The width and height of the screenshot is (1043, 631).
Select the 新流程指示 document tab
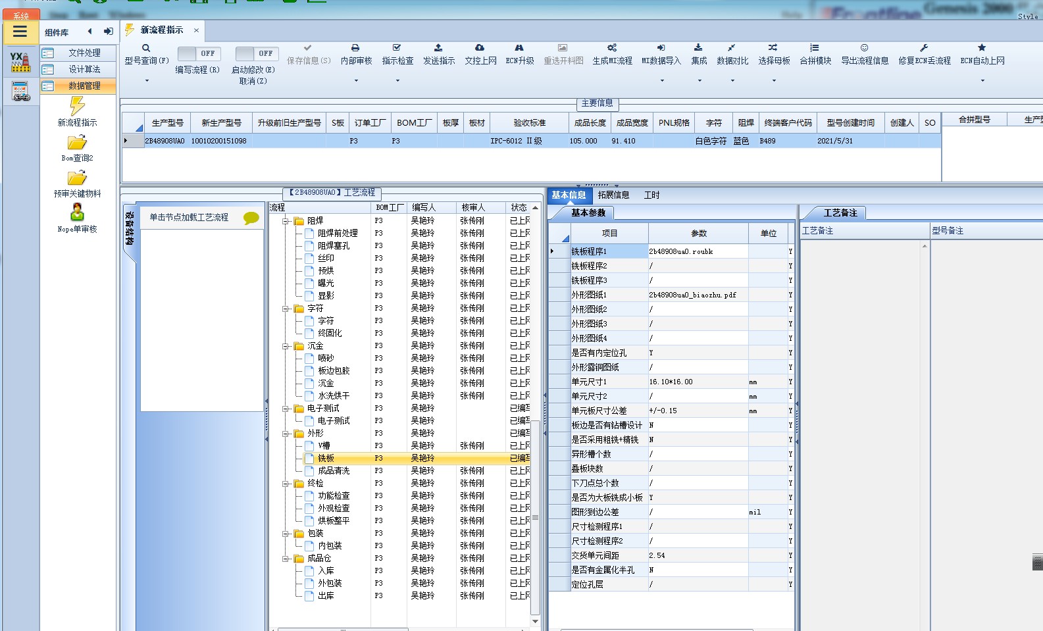coord(162,30)
